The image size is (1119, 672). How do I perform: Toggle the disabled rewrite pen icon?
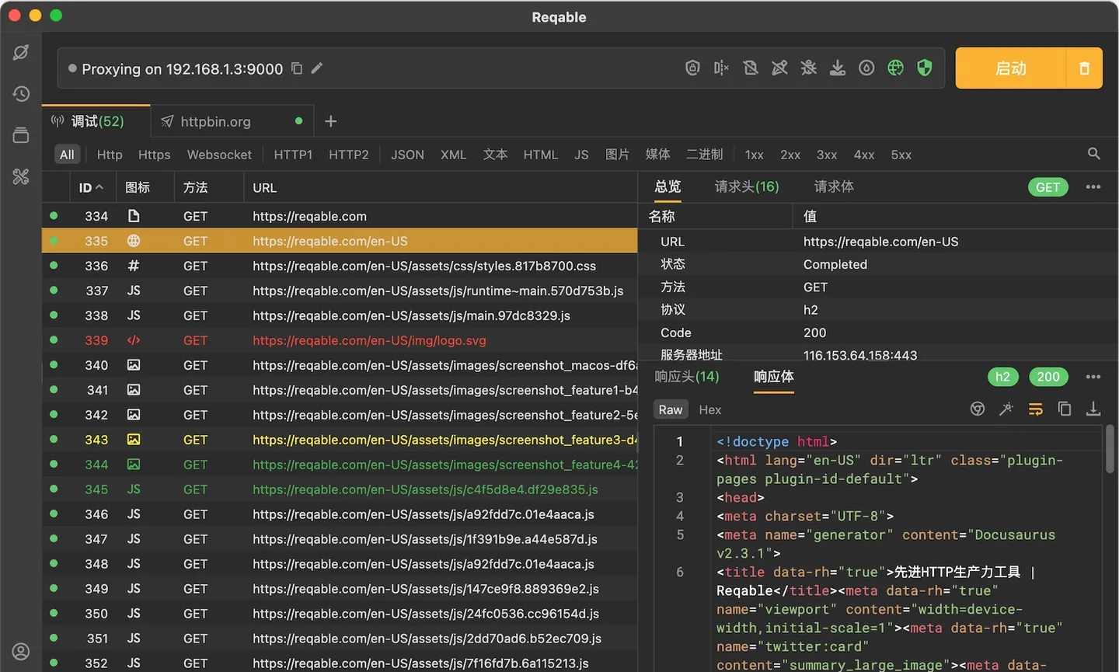click(x=779, y=68)
